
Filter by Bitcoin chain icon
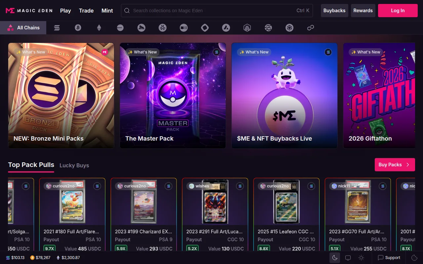(x=78, y=28)
